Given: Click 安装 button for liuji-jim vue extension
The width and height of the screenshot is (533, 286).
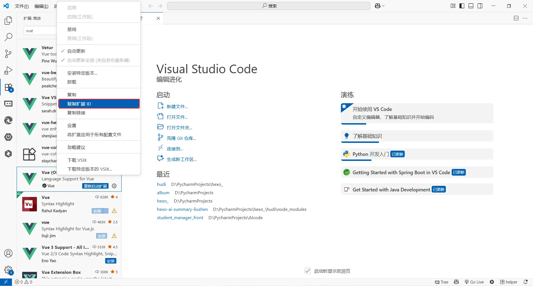Looking at the screenshot, I should 102,236.
